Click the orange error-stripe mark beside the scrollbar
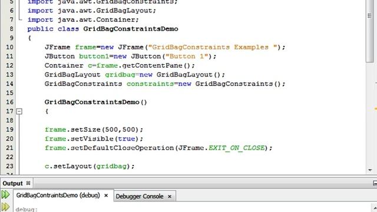The image size is (377, 212). click(375, 109)
